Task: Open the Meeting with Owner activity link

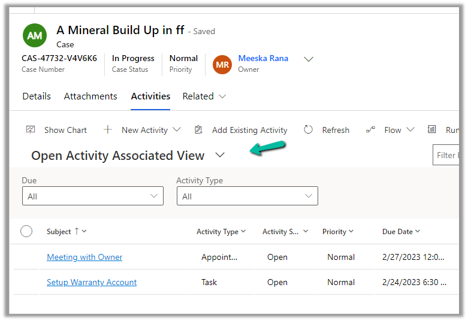Action: pyautogui.click(x=84, y=258)
